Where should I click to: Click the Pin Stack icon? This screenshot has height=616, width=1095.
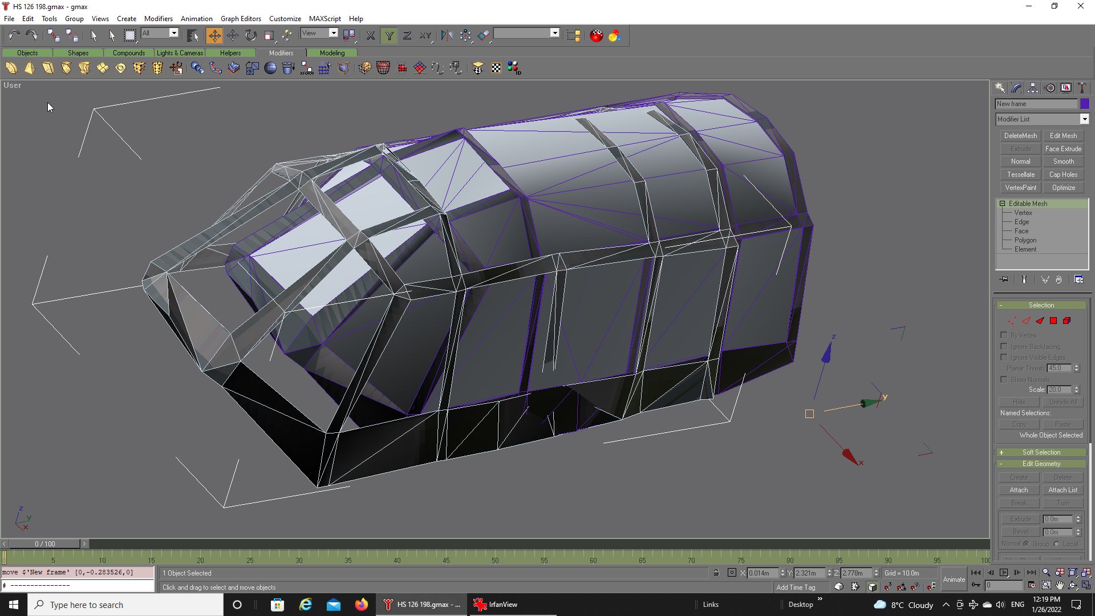(x=1004, y=279)
